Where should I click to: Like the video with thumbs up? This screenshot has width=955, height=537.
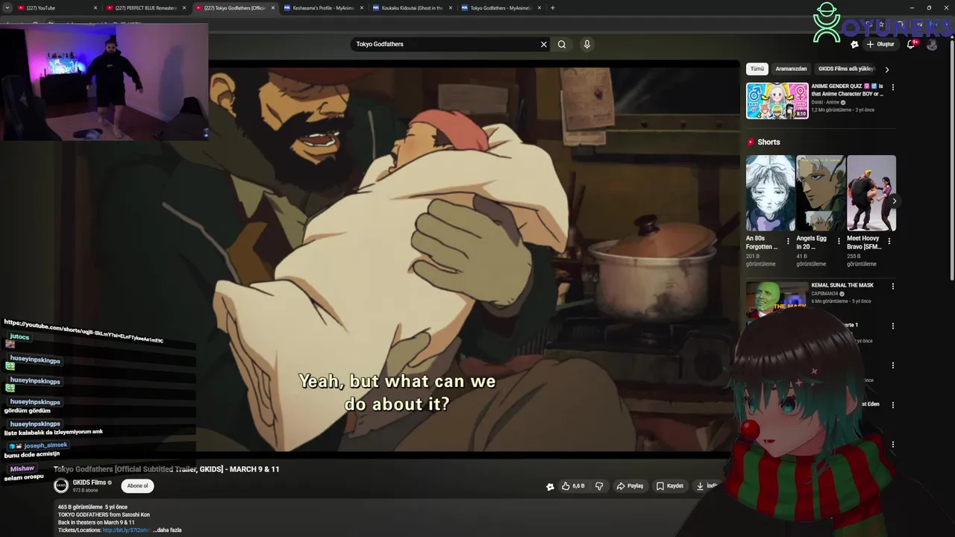[x=573, y=486]
